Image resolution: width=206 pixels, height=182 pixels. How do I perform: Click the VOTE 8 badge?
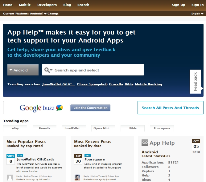click(11, 159)
